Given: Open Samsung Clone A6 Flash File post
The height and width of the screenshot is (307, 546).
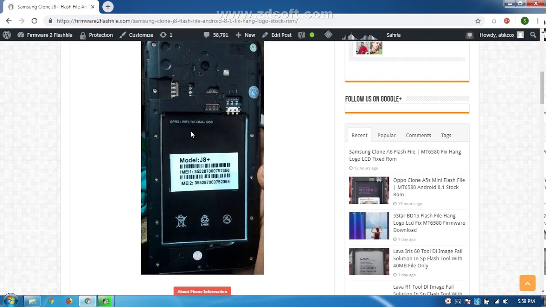Looking at the screenshot, I should pyautogui.click(x=405, y=155).
